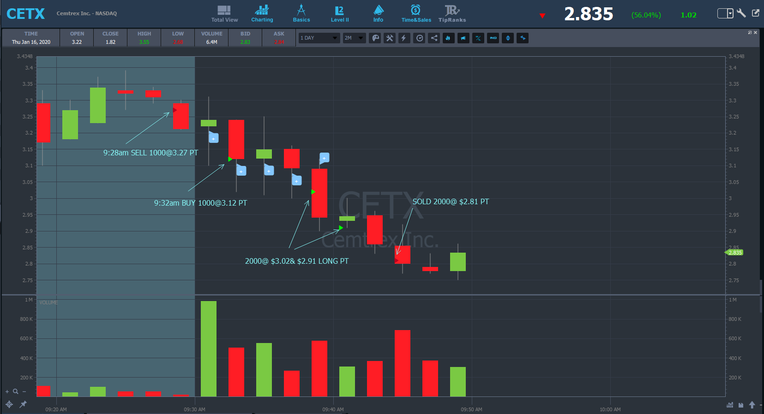Toggle the blue flame icon button
The width and height of the screenshot is (764, 414).
coord(448,38)
